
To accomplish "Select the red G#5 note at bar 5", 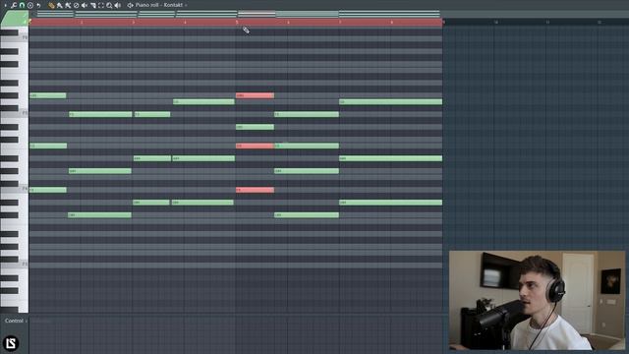I will pos(256,95).
